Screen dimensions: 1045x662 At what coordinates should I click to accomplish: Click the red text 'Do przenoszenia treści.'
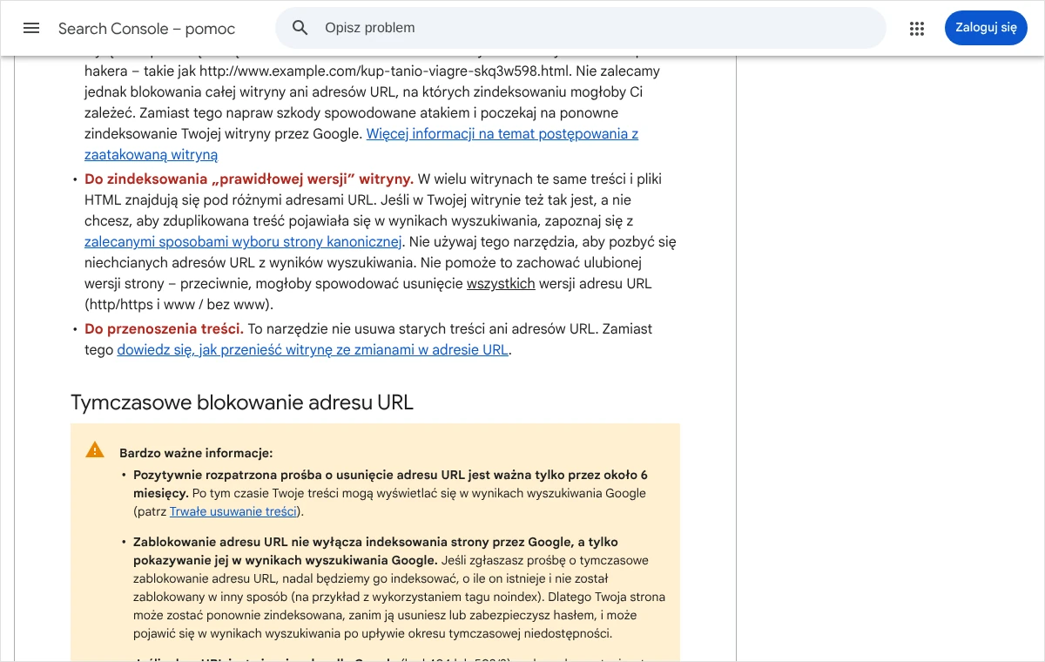pyautogui.click(x=164, y=329)
